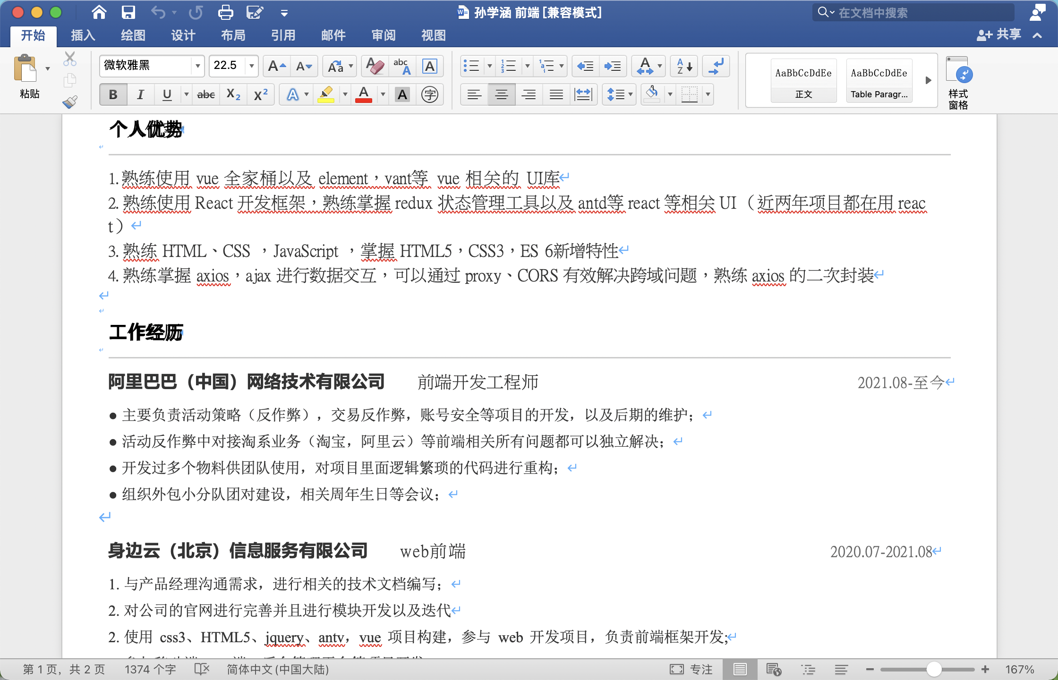1058x680 pixels.
Task: Switch to print layout view
Action: [x=740, y=669]
